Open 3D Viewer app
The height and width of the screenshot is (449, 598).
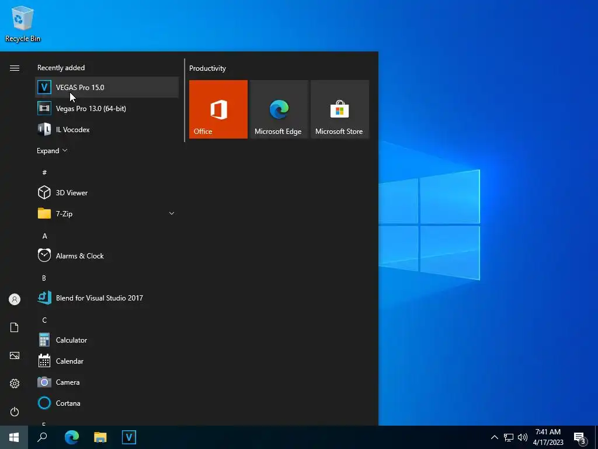coord(107,192)
